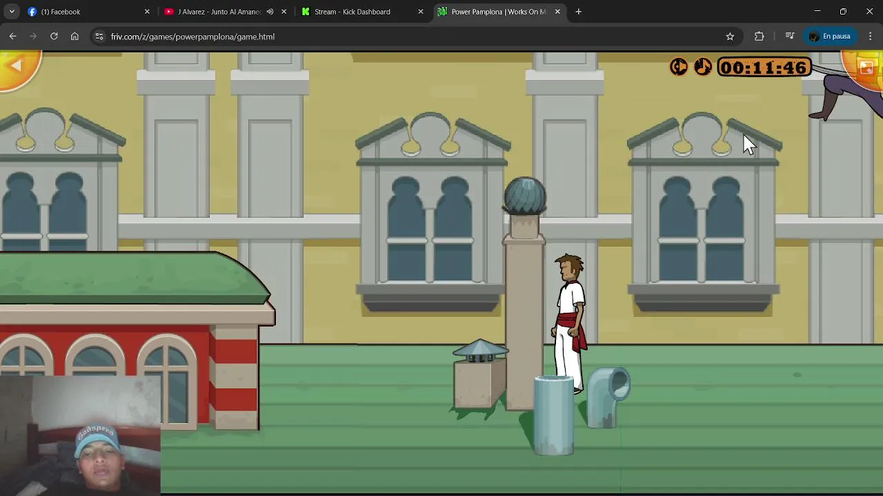
Task: Switch to the Facebook tab
Action: (87, 12)
